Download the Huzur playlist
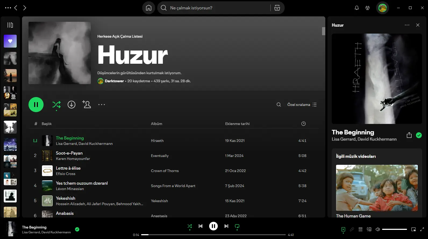 point(72,105)
